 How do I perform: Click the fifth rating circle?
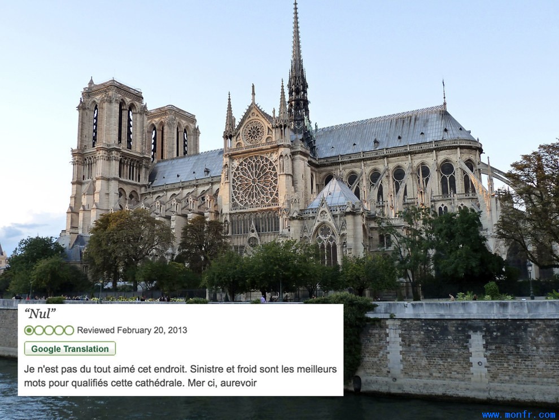click(69, 331)
